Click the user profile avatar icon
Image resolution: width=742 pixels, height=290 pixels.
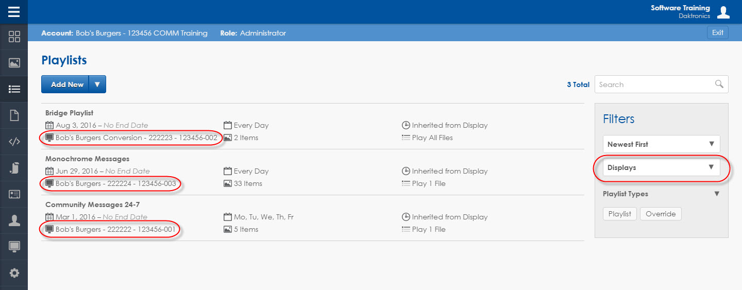(x=724, y=11)
